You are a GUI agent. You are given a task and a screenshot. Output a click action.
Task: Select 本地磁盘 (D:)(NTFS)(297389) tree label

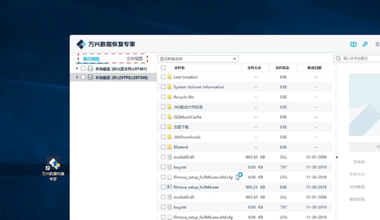coord(122,78)
